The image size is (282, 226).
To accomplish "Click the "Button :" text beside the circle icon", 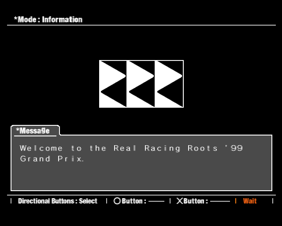I will coord(134,201).
